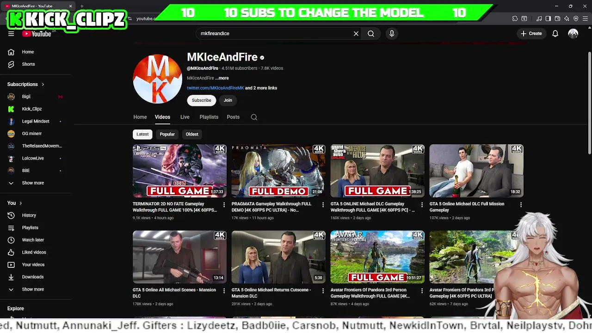Select the Latest sort chip

(142, 134)
